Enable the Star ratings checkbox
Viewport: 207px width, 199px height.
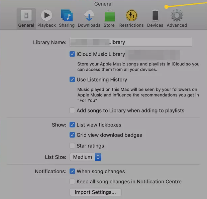(72, 146)
